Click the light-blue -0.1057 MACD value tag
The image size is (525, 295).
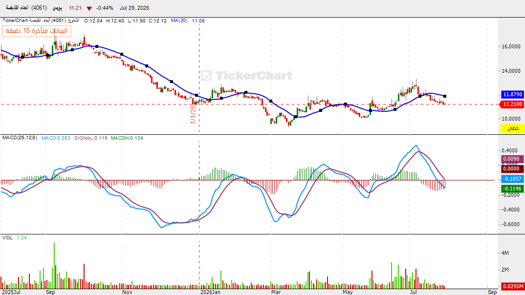click(x=512, y=179)
